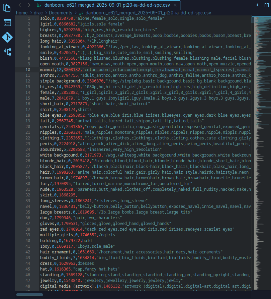Select the danbooru_e621_merged csv tab
Image resolution: width=271 pixels, height=299 pixels.
[x=107, y=5]
